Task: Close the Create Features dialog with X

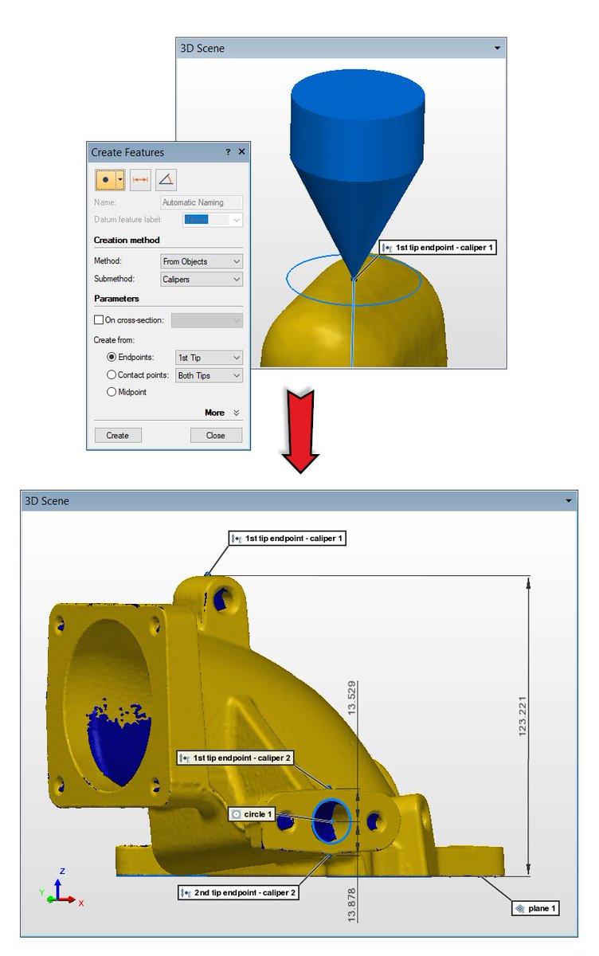Action: (x=242, y=151)
